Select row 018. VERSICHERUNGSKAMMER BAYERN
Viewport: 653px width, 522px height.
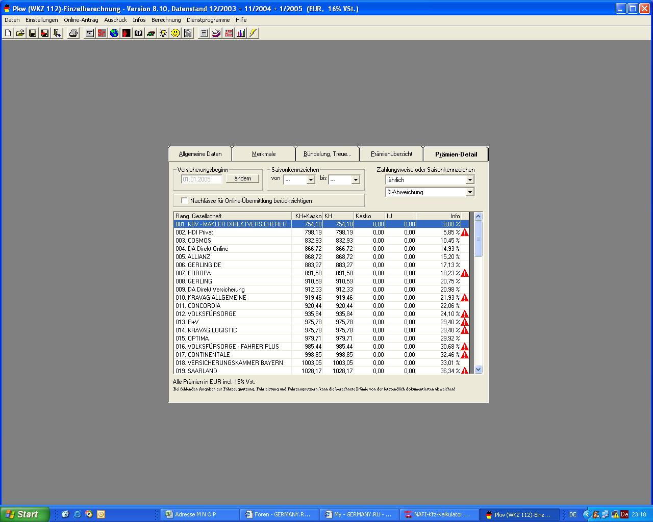(x=321, y=363)
